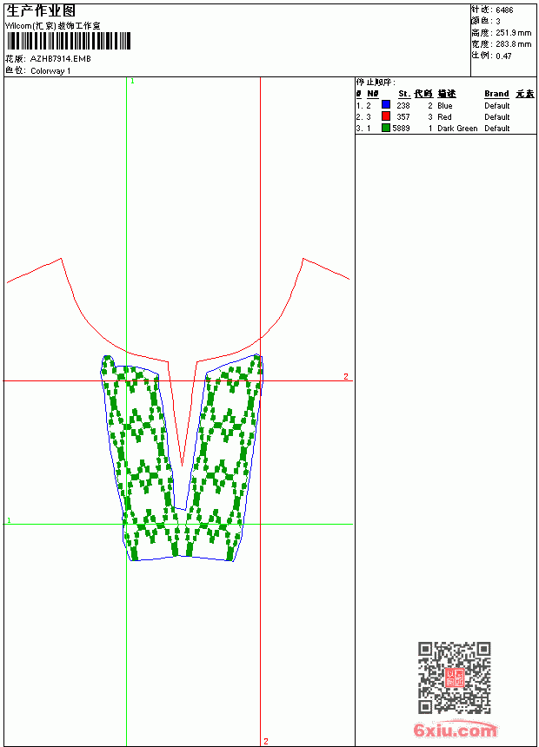Select the Dark Green row description
Image resolution: width=539 pixels, height=747 pixels.
[457, 129]
